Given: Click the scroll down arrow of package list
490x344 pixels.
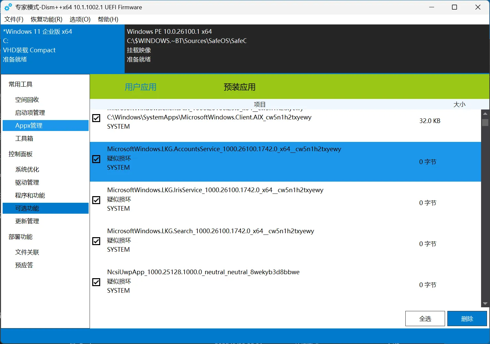Looking at the screenshot, I should [485, 303].
